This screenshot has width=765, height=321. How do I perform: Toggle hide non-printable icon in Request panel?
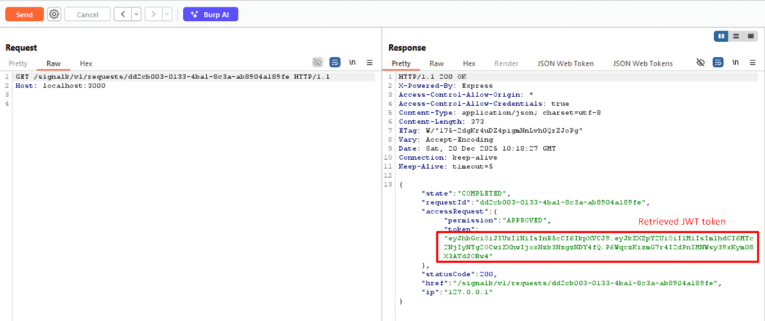(x=318, y=63)
